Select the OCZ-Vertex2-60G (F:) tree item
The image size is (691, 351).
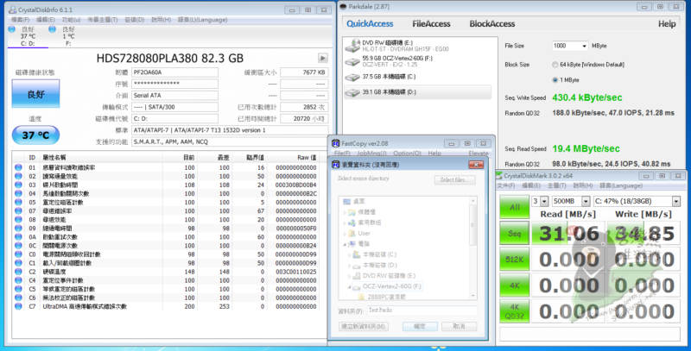(391, 286)
